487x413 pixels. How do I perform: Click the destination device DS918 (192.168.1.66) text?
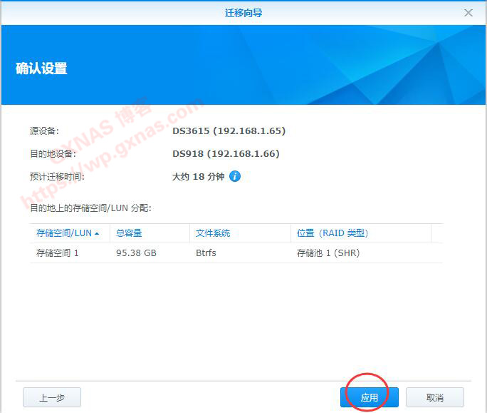(x=226, y=153)
